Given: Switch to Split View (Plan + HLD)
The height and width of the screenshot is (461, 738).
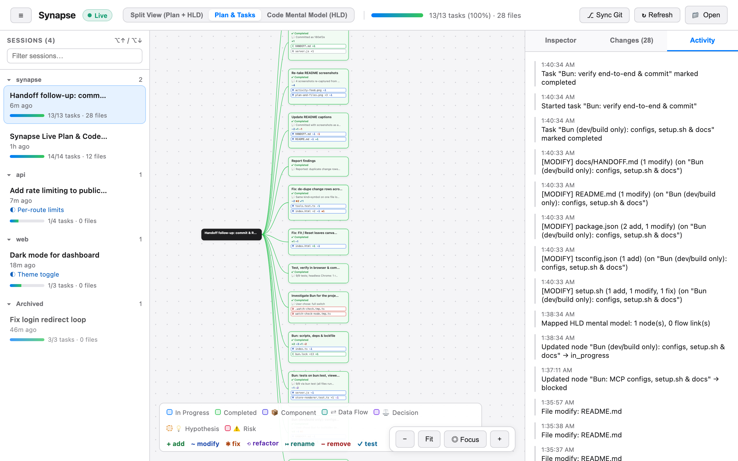Looking at the screenshot, I should [167, 15].
